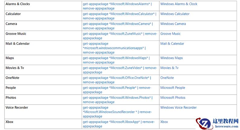The height and width of the screenshot is (130, 240).
Task: Click the Windows Alarms & Clock link
Action: click(x=179, y=4)
